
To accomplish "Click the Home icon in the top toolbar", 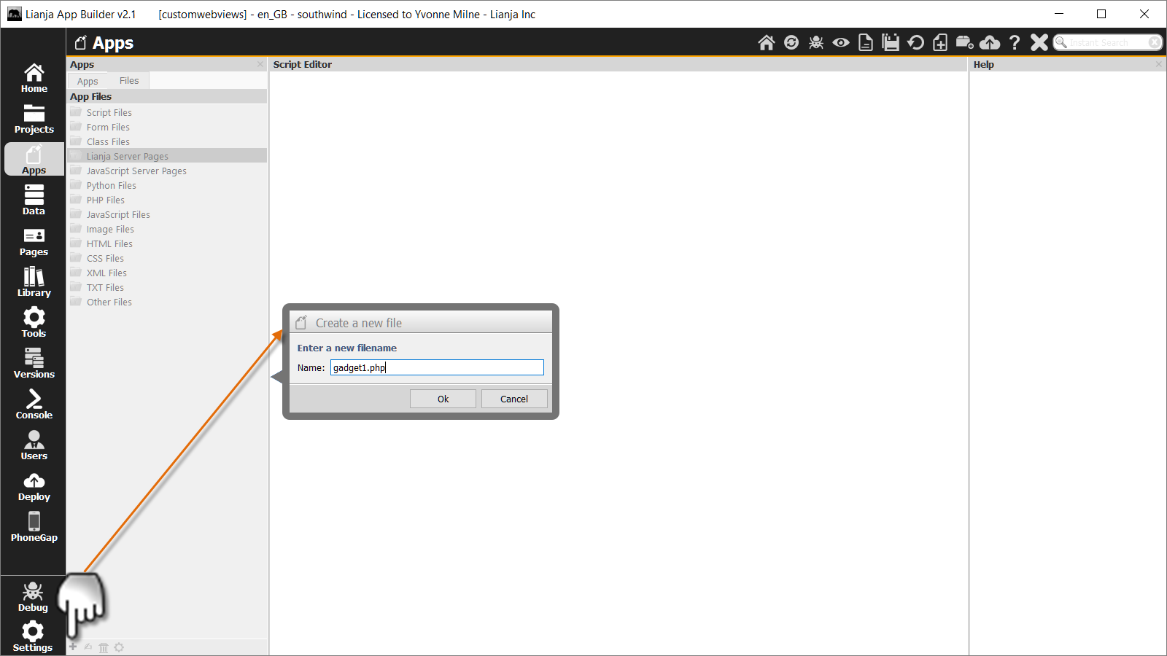I will coord(766,43).
